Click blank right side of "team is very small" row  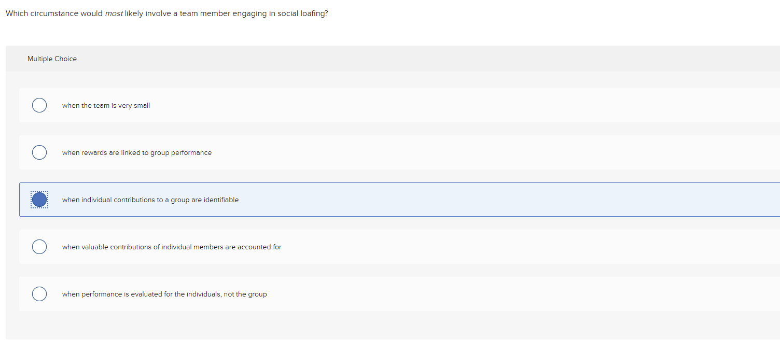pyautogui.click(x=519, y=105)
